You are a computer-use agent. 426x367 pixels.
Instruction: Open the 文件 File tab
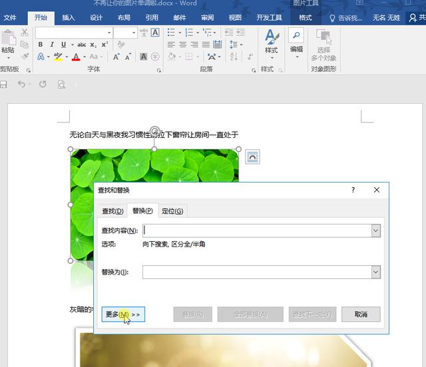[10, 18]
